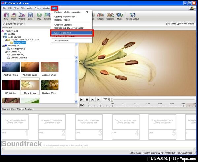Screen dimensions: 198x162
Task: Open the File menu
Action: click(5, 8)
